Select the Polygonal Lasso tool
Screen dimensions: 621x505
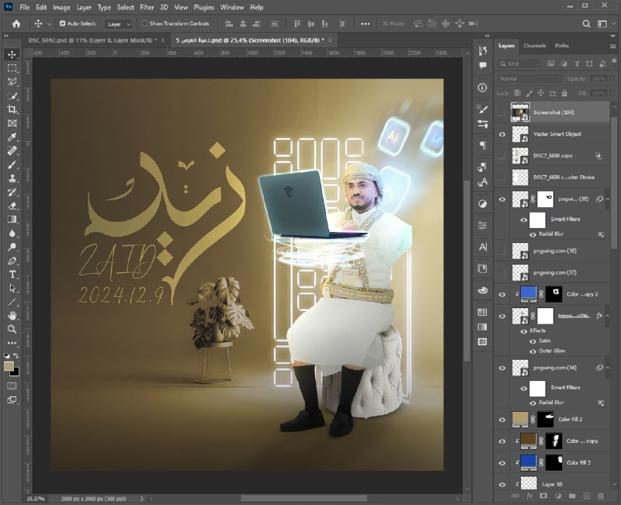(12, 82)
